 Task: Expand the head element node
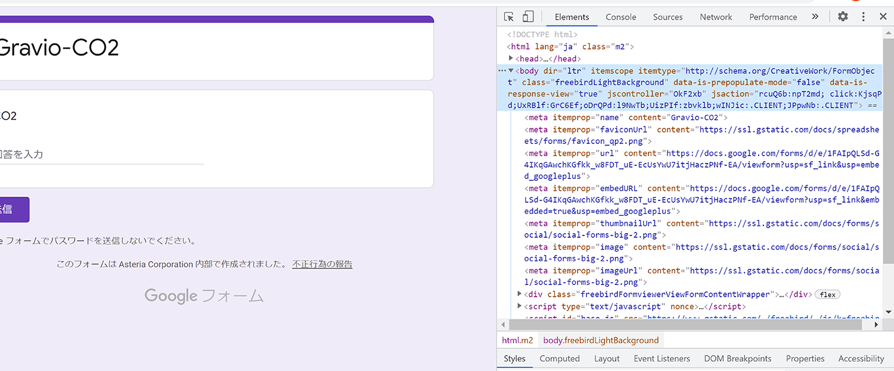pos(511,58)
